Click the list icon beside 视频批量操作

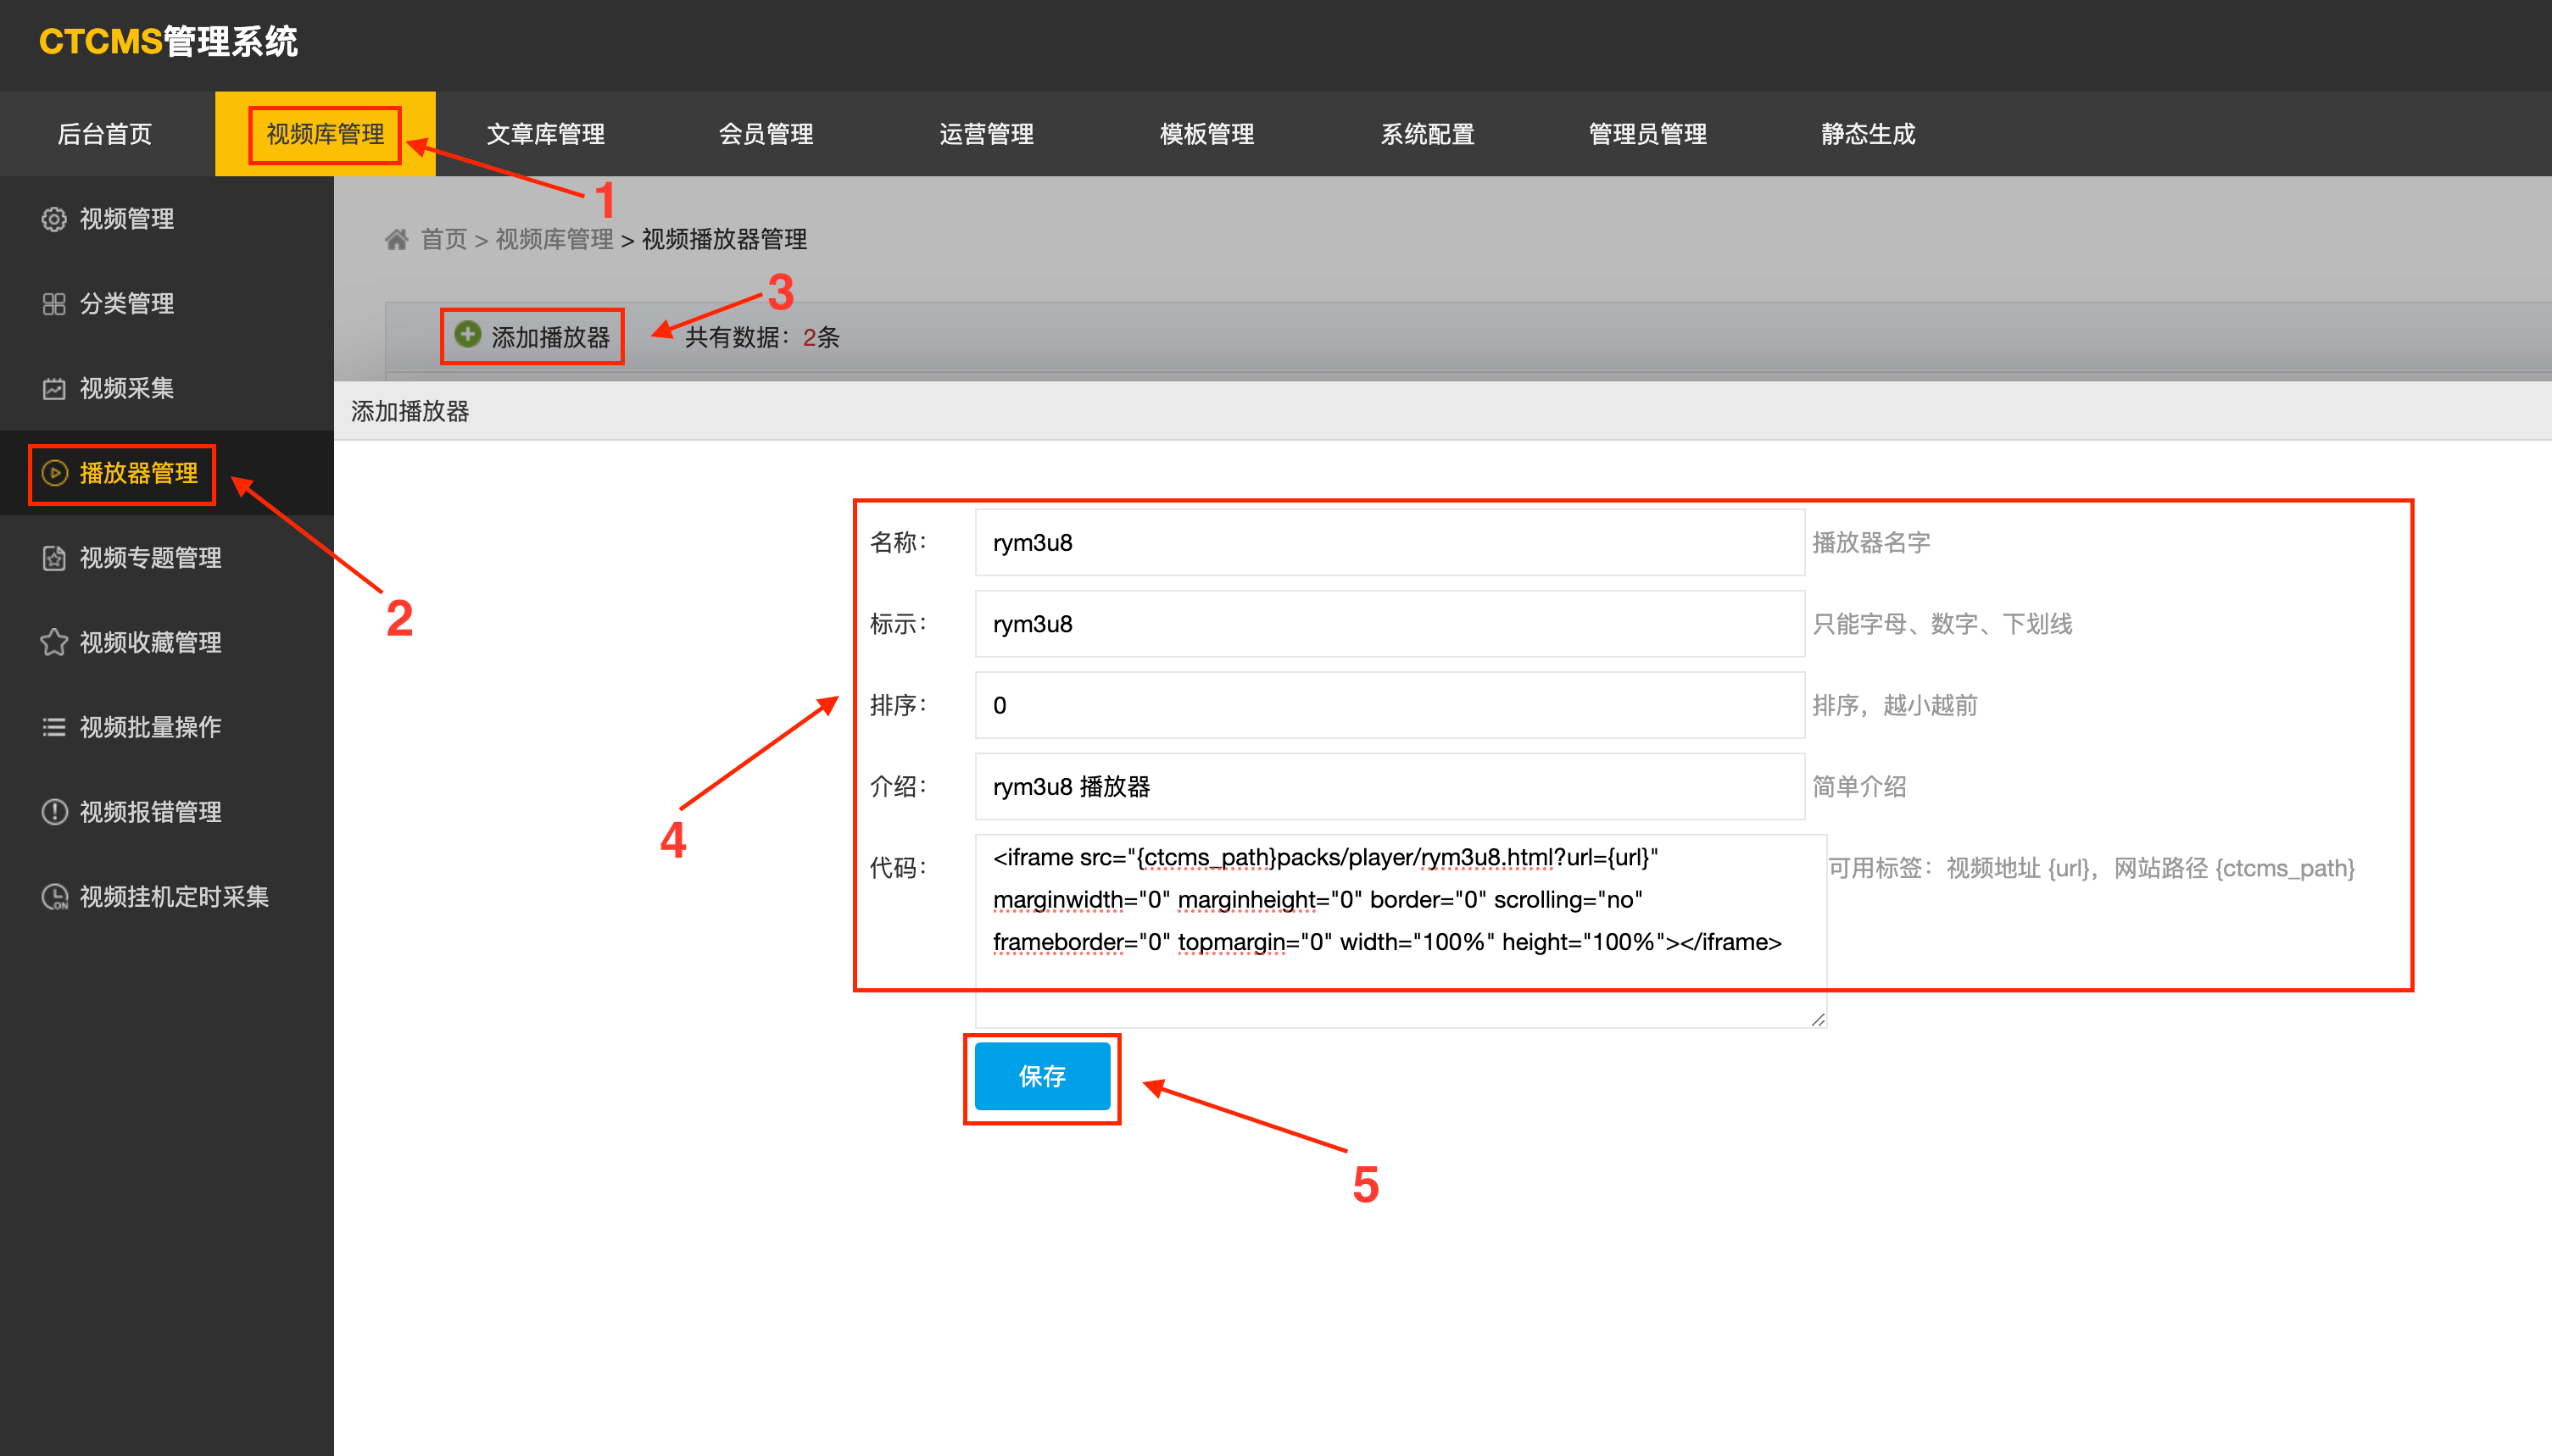54,727
